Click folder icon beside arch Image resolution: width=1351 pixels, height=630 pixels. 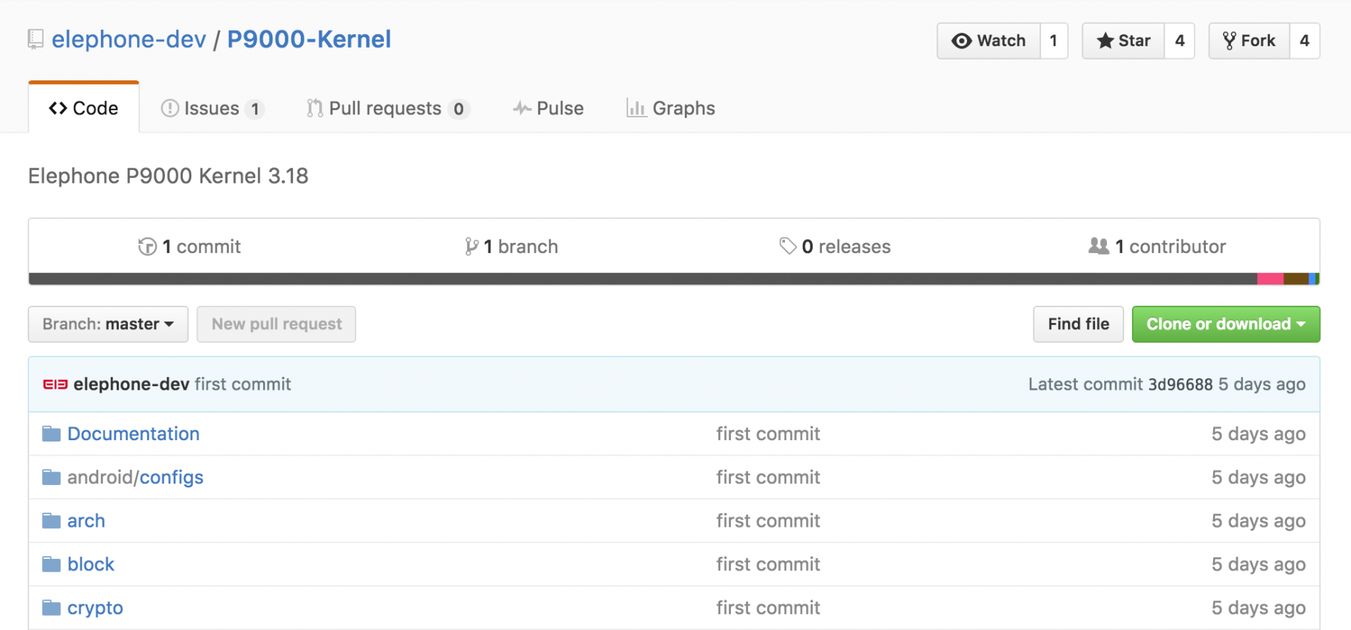(51, 521)
